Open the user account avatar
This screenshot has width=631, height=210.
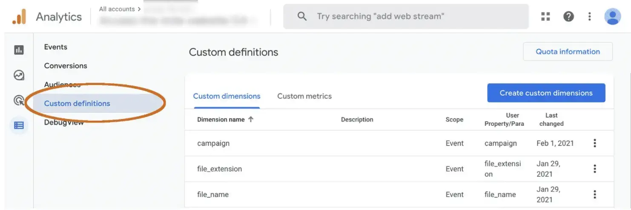click(x=613, y=17)
